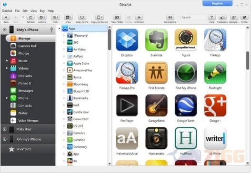Click the Shortcut plus icon

coord(139,17)
